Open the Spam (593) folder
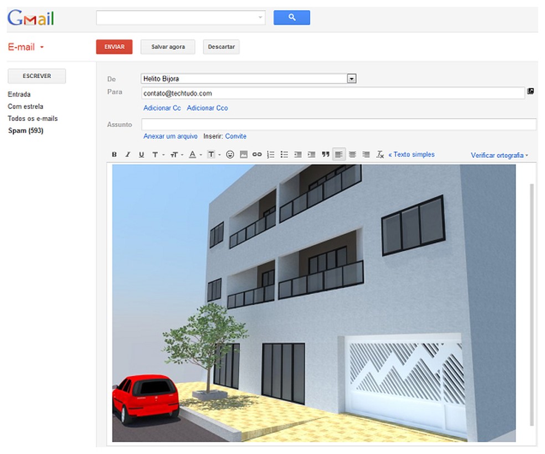This screenshot has height=454, width=545. coord(25,131)
